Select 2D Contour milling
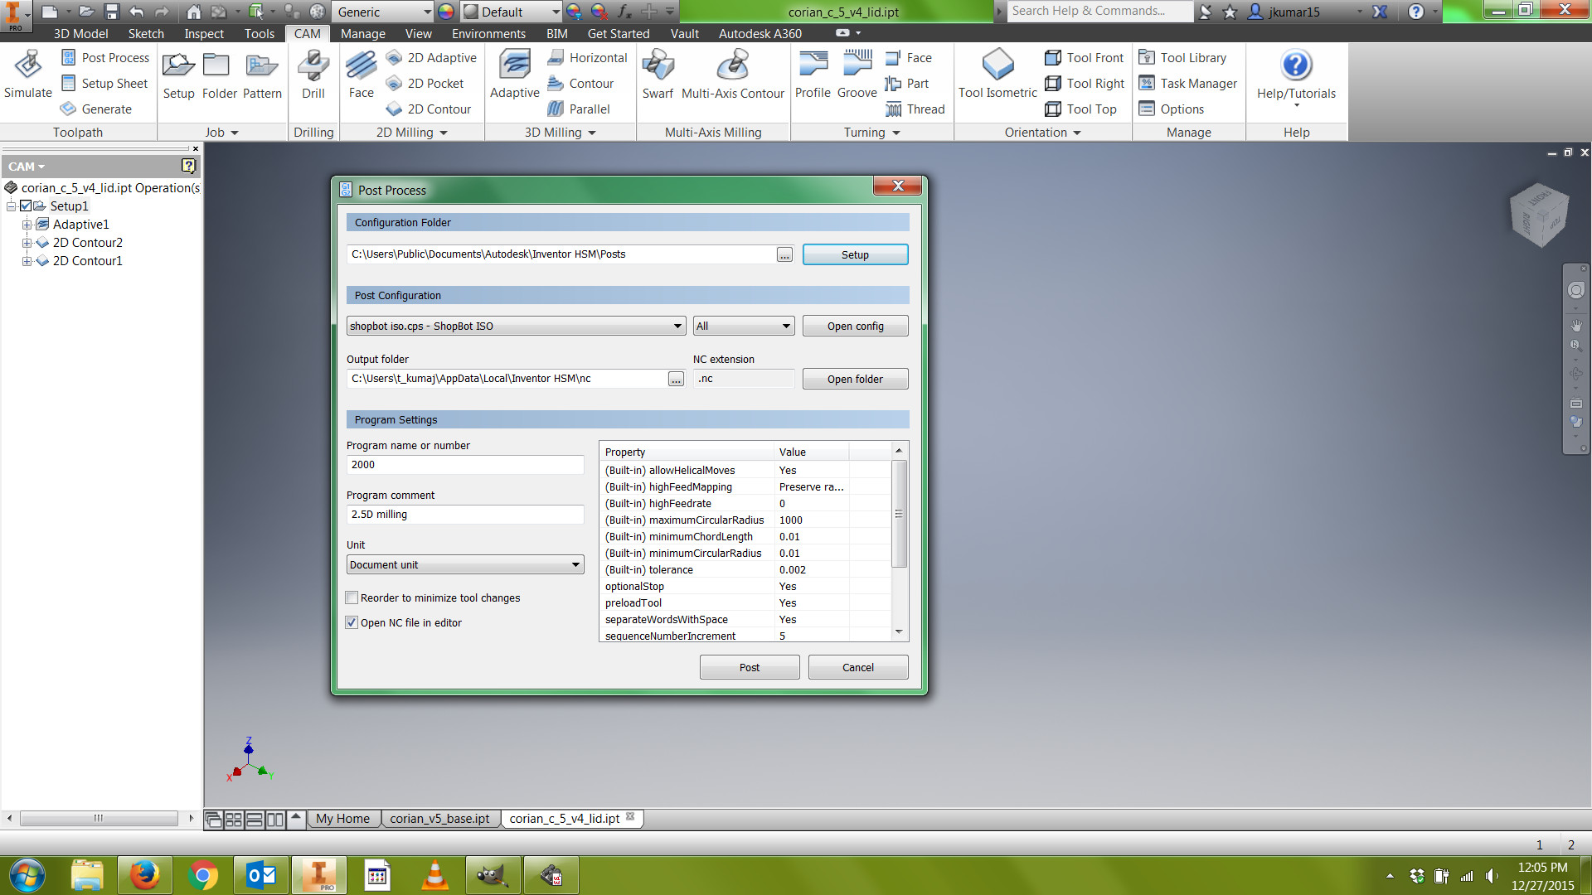This screenshot has height=895, width=1592. (x=428, y=109)
